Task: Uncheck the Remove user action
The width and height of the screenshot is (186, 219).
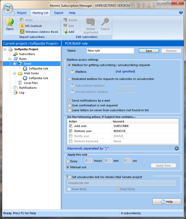Action: point(71,131)
